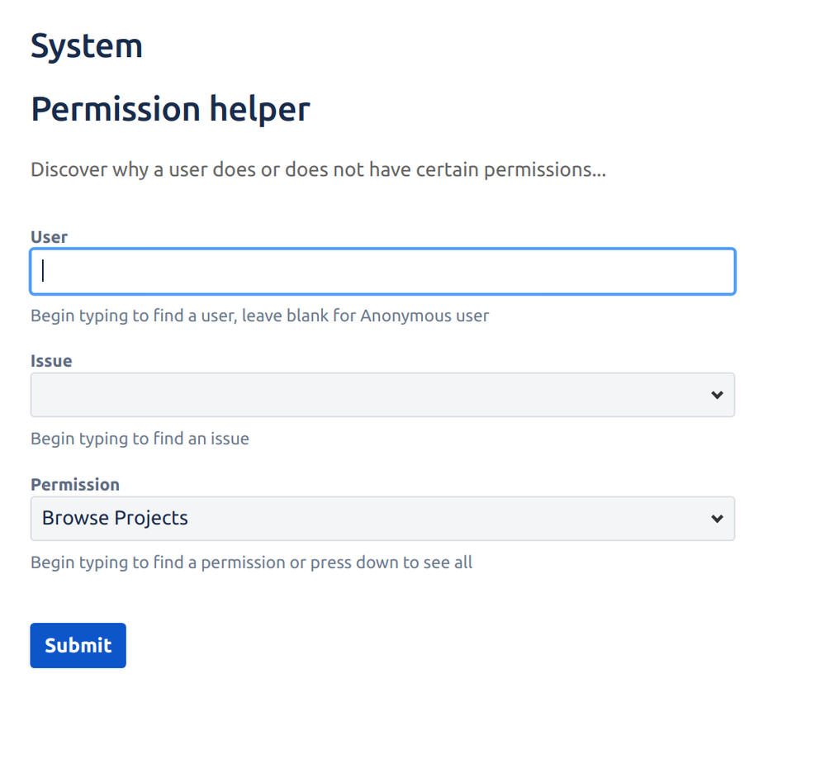
Task: Click the User field label
Action: tap(49, 237)
